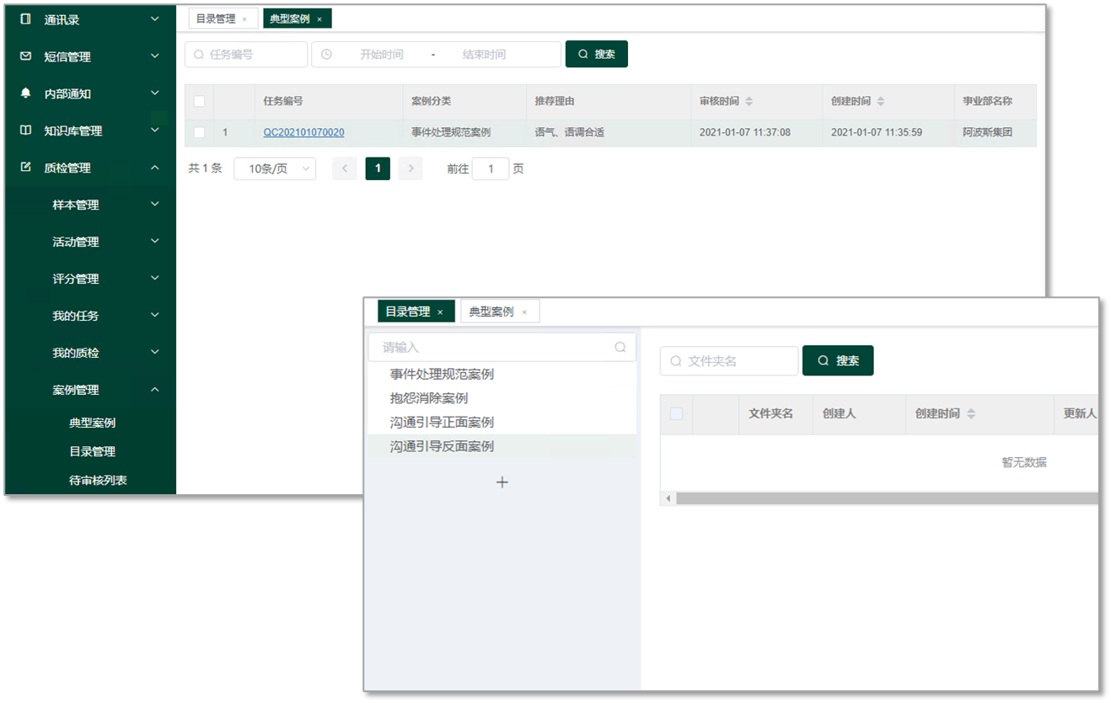
Task: Click the horizontal scrollbar under the folder table
Action: [x=885, y=498]
